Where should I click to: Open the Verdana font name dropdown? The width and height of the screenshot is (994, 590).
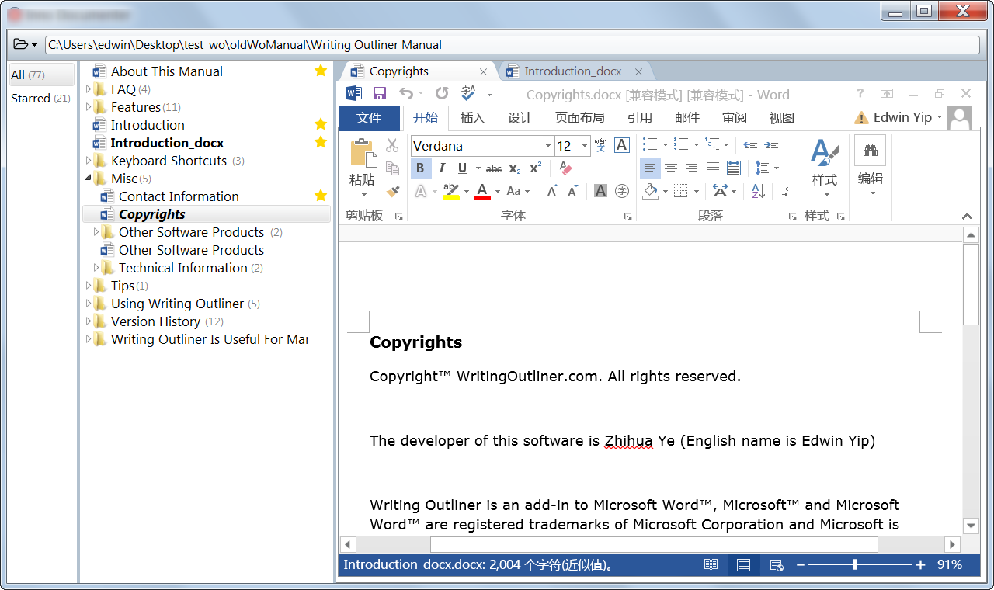pyautogui.click(x=548, y=146)
